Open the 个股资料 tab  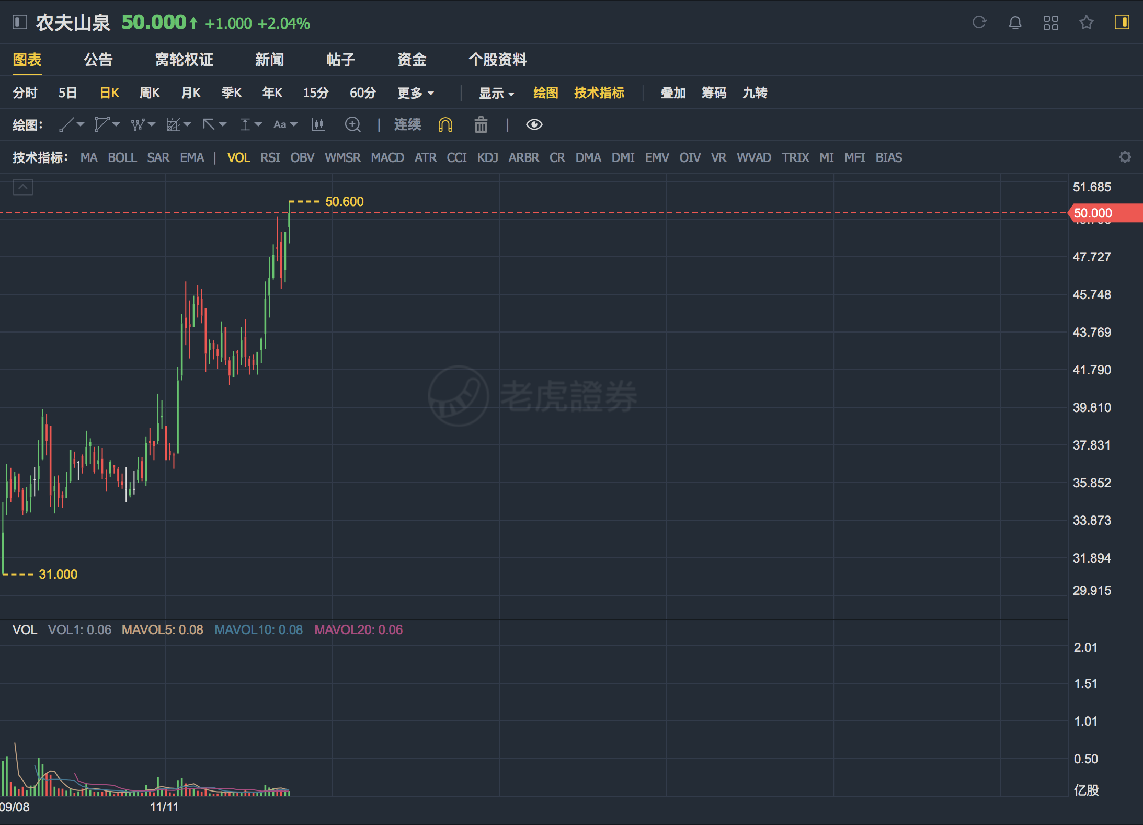point(497,60)
